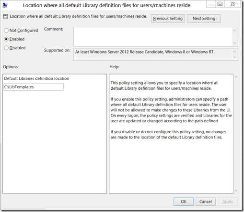The height and width of the screenshot is (212, 244).
Task: Click the policy setting icon beside the heading
Action: tap(5, 16)
